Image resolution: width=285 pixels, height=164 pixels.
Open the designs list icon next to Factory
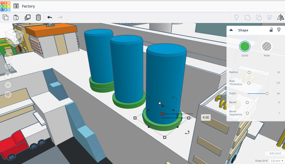click(x=16, y=6)
